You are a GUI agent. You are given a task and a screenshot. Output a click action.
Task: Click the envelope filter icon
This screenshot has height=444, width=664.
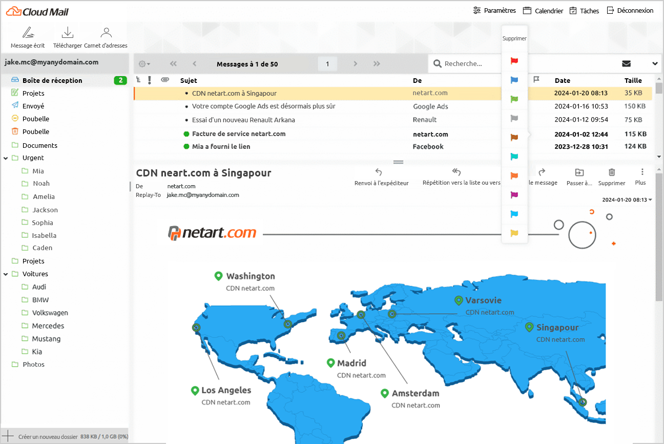pyautogui.click(x=626, y=64)
